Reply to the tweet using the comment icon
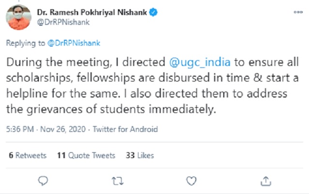This screenshot has width=309, height=194. 44,181
